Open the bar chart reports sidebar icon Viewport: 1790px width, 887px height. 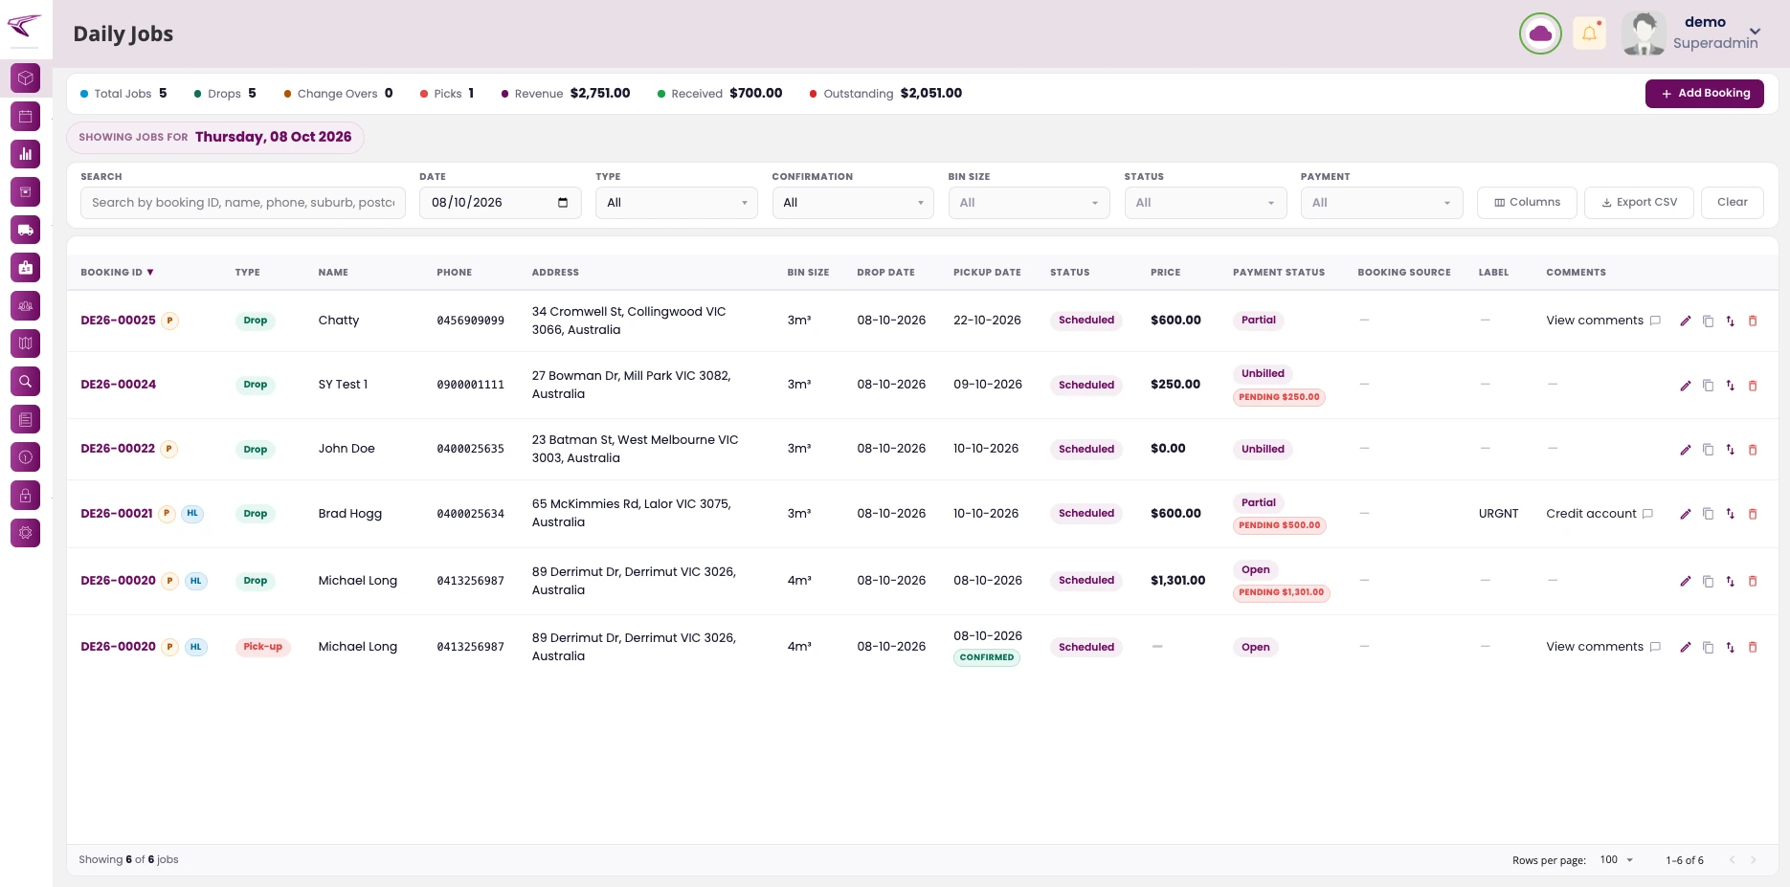coord(26,154)
